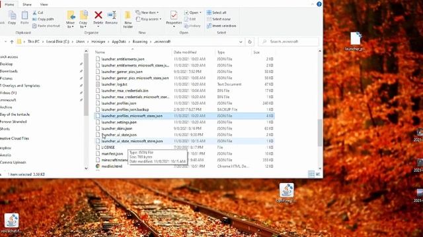This screenshot has width=423, height=237.
Task: Select launcher_log.txt file
Action: pyautogui.click(x=184, y=84)
